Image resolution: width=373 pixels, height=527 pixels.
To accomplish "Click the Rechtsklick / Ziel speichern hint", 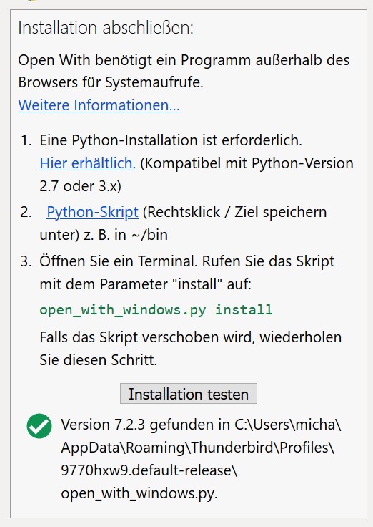I will click(235, 212).
